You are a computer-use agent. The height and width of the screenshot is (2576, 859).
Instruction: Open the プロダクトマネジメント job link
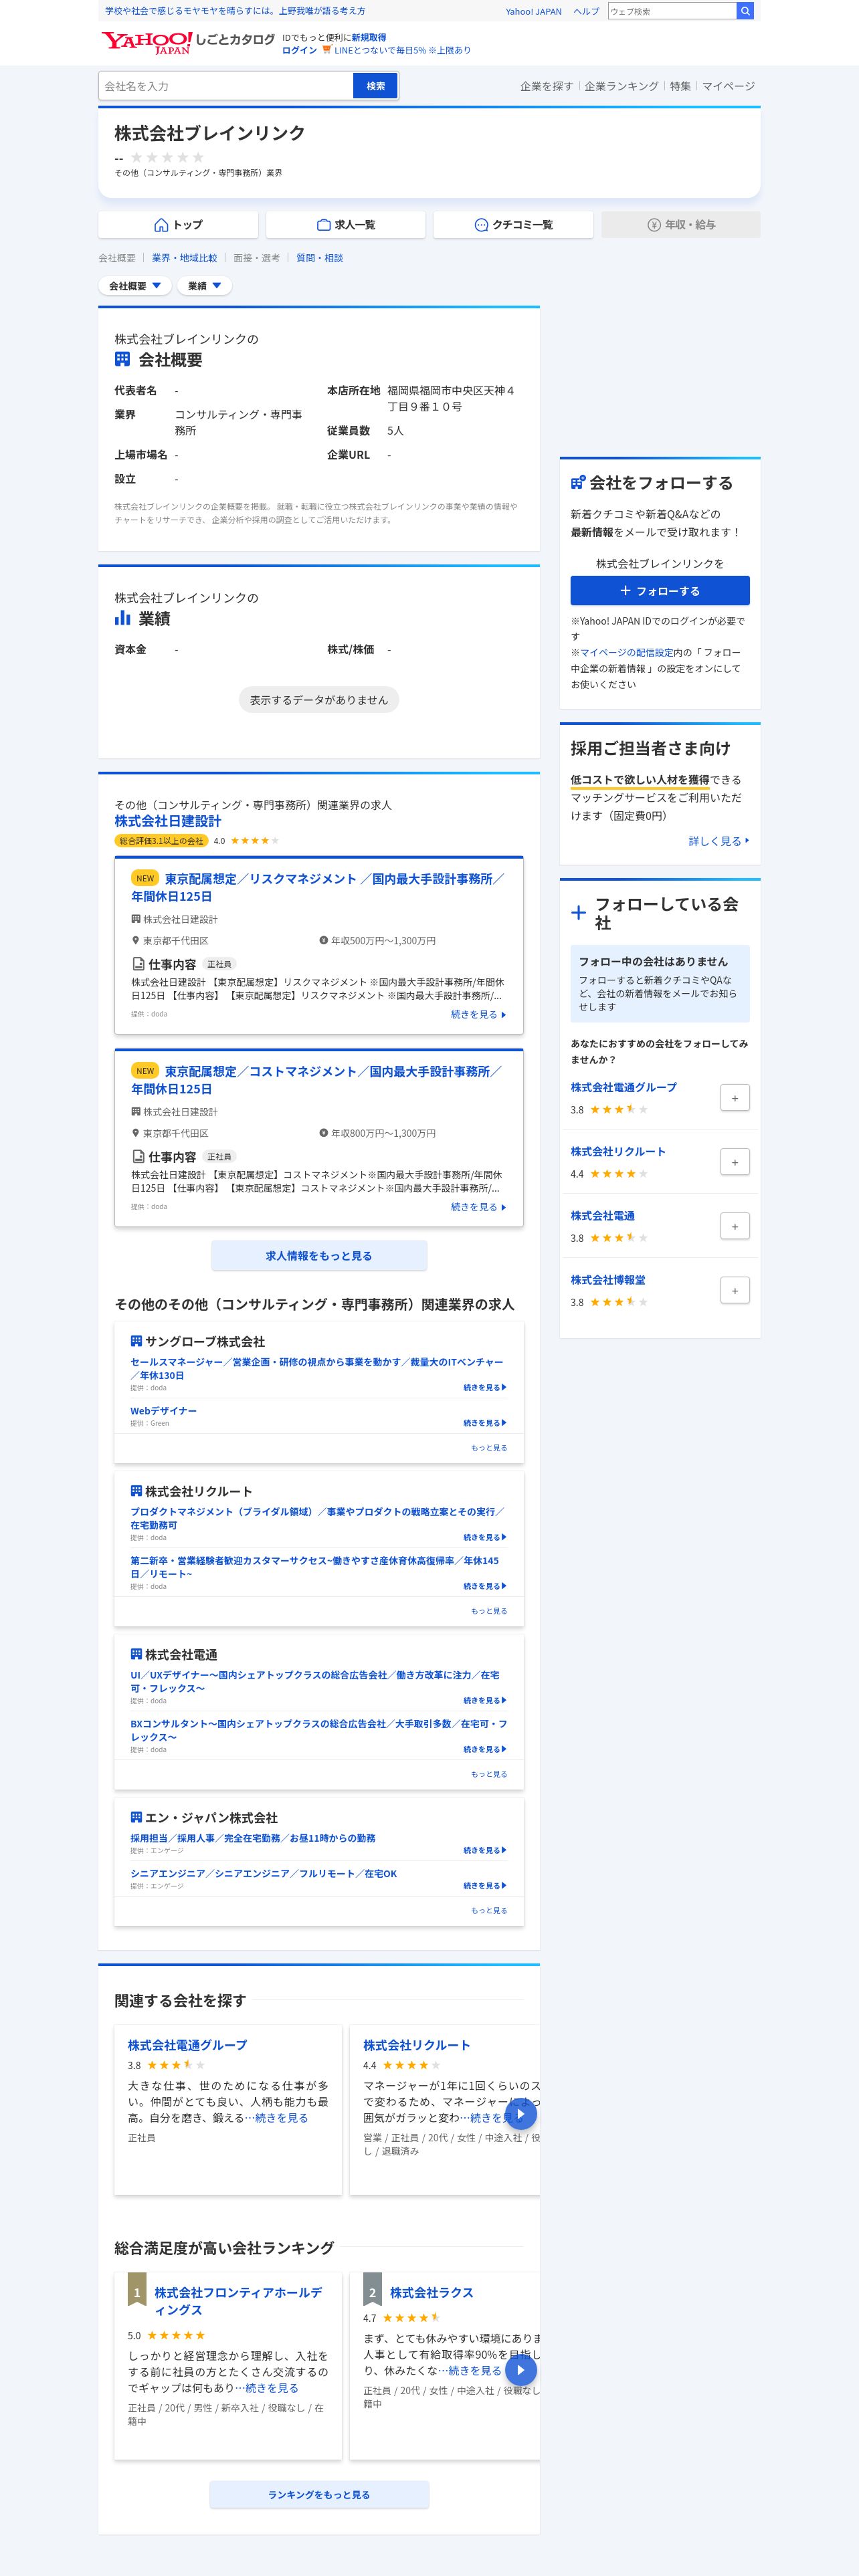coord(317,1518)
